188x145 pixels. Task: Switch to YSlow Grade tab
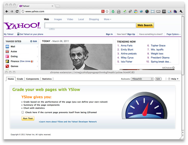tap(20, 79)
